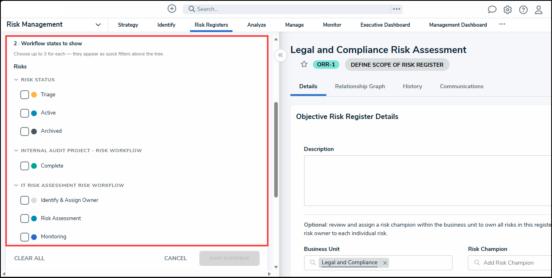Go to the Monitor tab
This screenshot has width=552, height=278.
(332, 25)
